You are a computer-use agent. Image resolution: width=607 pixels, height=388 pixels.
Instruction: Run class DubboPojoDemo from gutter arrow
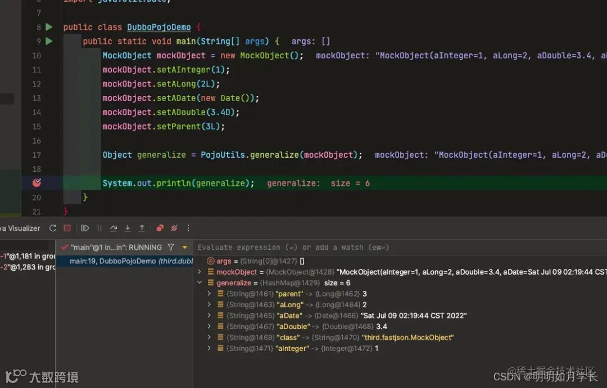coord(49,27)
